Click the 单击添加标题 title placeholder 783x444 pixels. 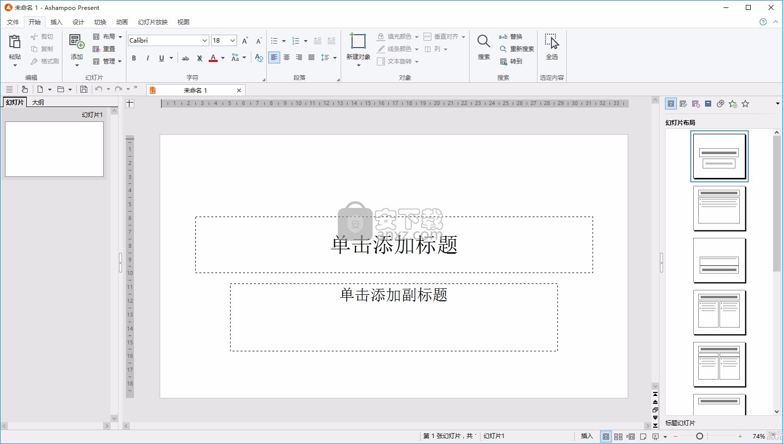pyautogui.click(x=394, y=245)
